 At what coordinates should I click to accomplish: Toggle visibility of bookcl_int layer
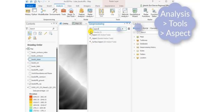(30, 63)
